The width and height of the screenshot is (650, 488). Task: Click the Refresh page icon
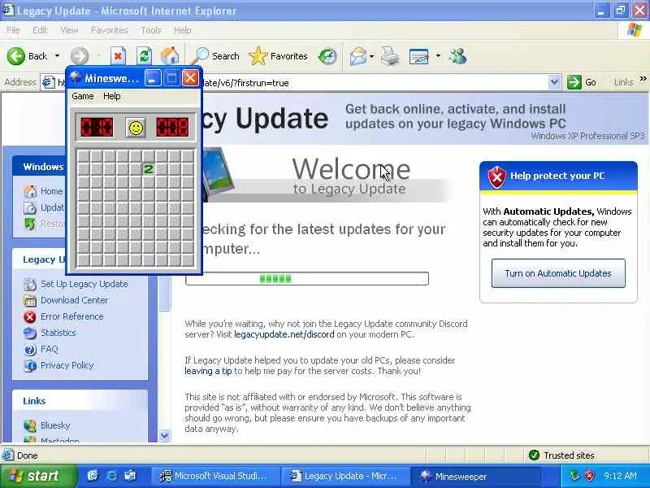145,56
